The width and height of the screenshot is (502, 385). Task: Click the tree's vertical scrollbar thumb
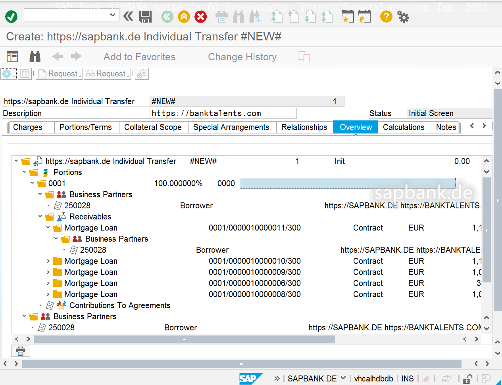click(x=487, y=230)
